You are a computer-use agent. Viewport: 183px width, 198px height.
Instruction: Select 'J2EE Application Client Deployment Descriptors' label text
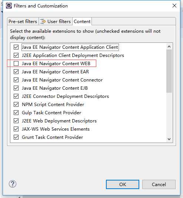pos(73,55)
